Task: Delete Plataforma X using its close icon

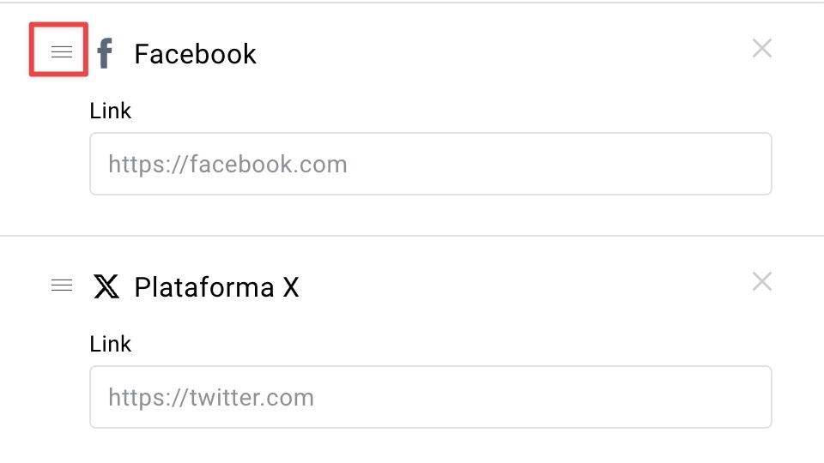Action: [762, 281]
